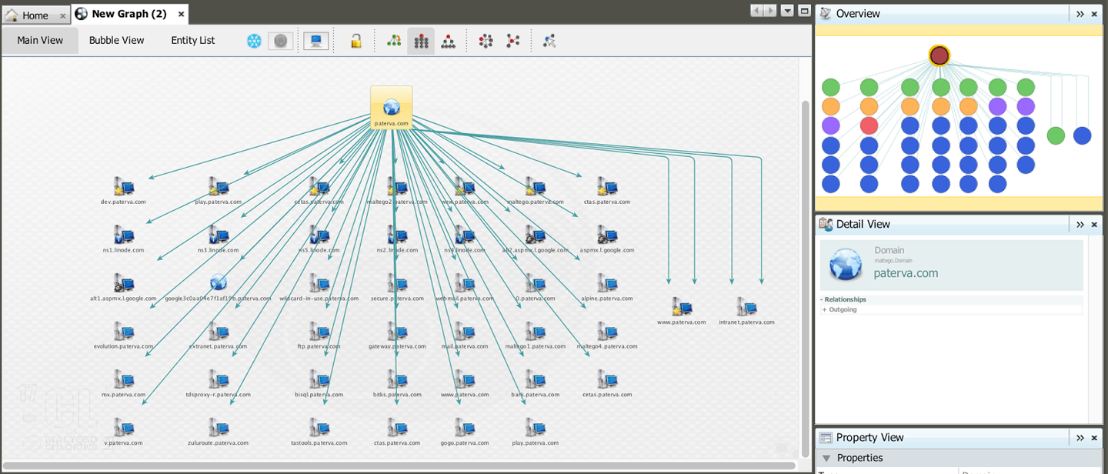Select the green-red tree layout icon
The height and width of the screenshot is (474, 1108).
[x=394, y=41]
